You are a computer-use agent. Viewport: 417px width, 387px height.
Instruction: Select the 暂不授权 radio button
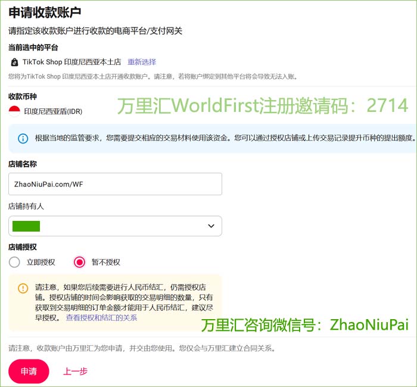tap(79, 263)
